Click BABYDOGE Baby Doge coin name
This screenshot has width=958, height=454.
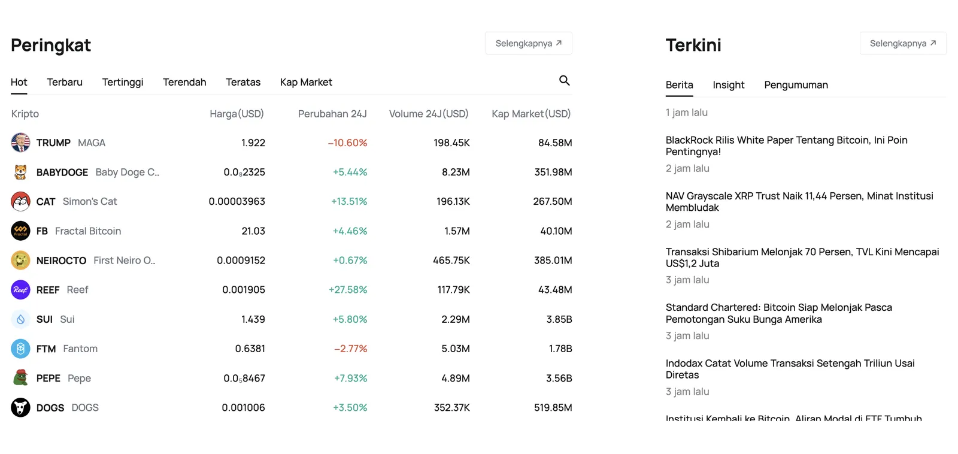pyautogui.click(x=98, y=172)
